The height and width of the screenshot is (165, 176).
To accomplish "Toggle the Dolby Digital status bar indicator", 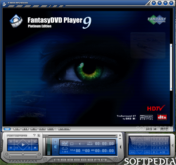I will pos(164,129).
